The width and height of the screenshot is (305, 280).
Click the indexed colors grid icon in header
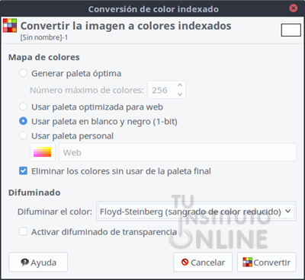(x=10, y=25)
